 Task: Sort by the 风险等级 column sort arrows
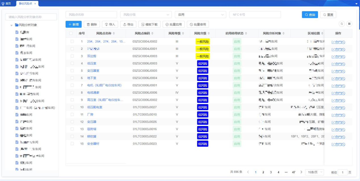pos(183,34)
